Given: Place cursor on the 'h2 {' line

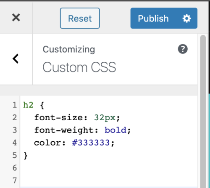Looking at the screenshot, I should click(34, 105).
